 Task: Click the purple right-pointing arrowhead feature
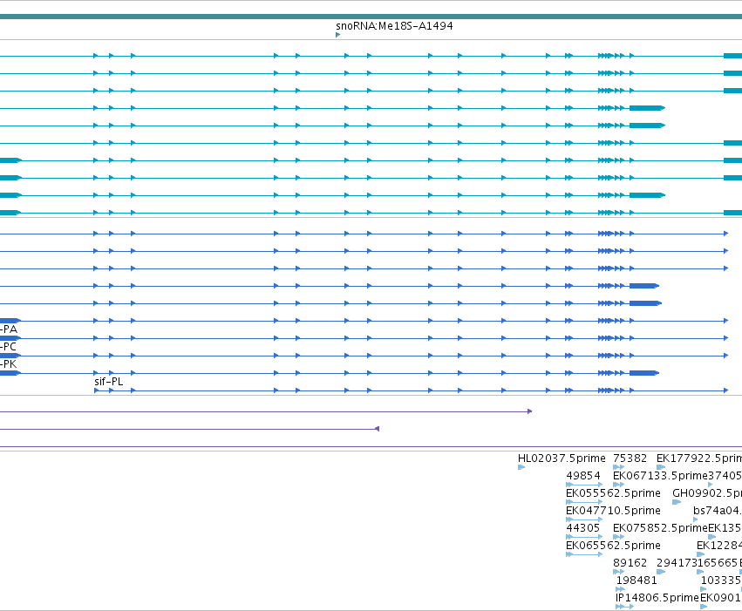tap(529, 411)
